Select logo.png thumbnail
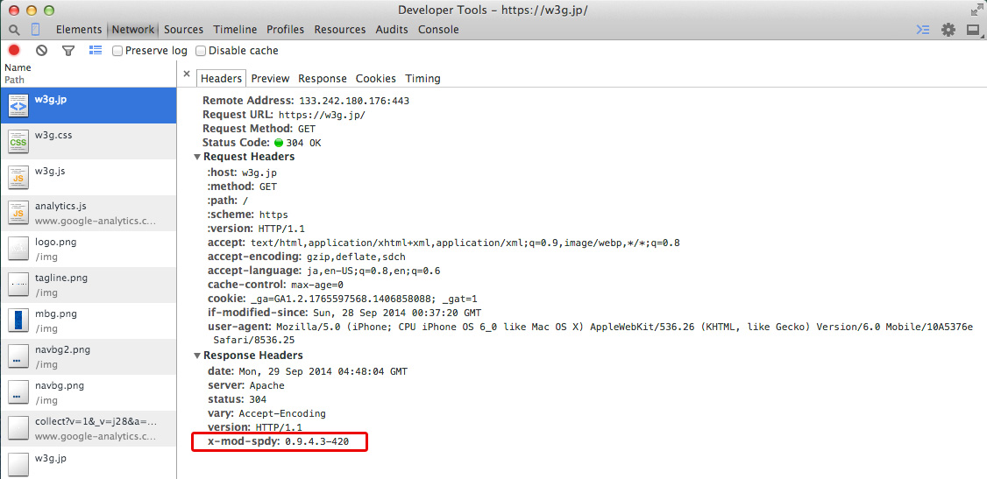987x479 pixels. pyautogui.click(x=18, y=249)
